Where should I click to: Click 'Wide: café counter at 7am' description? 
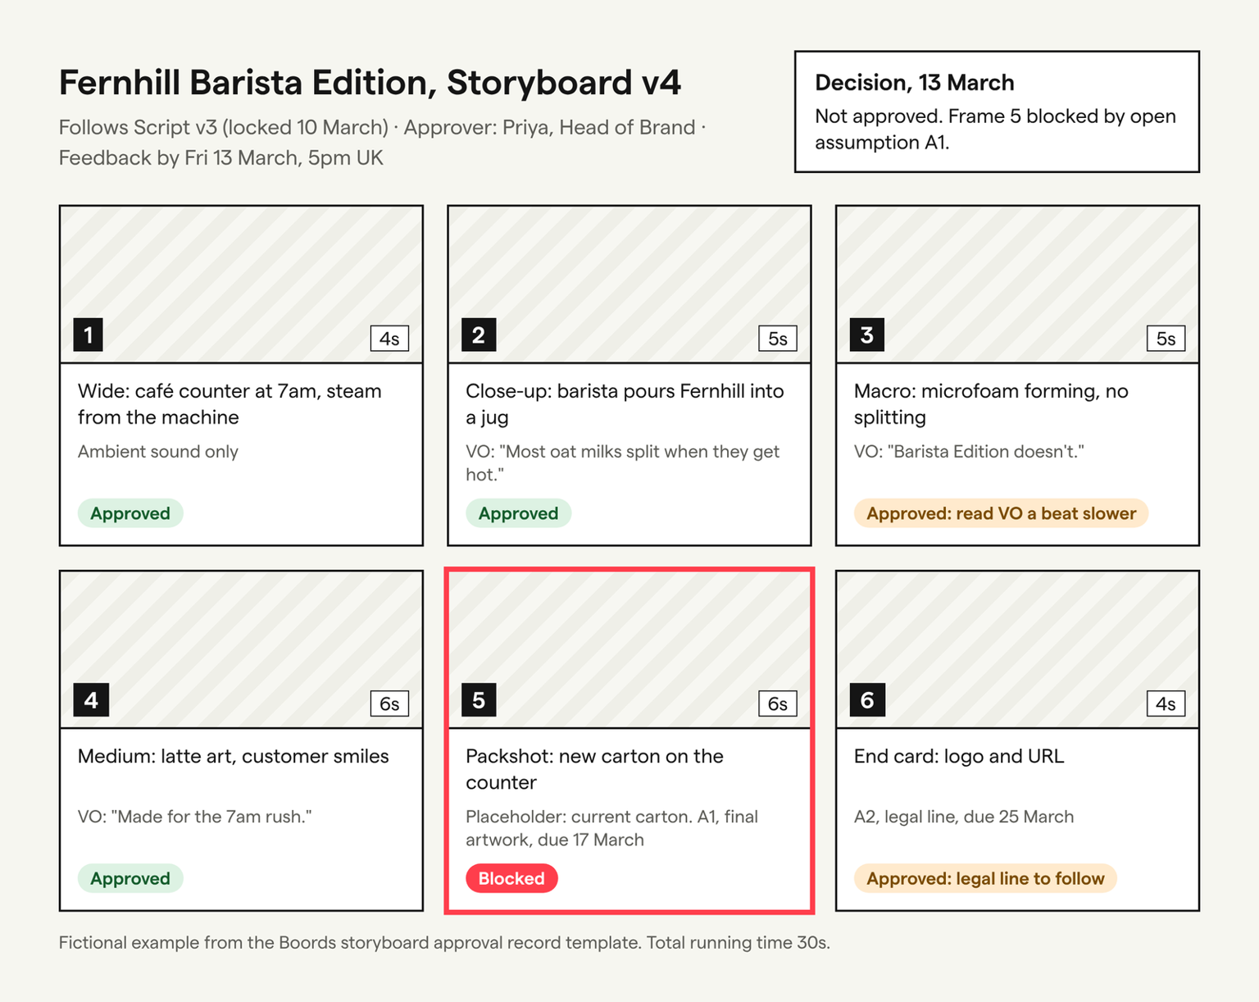click(x=230, y=403)
